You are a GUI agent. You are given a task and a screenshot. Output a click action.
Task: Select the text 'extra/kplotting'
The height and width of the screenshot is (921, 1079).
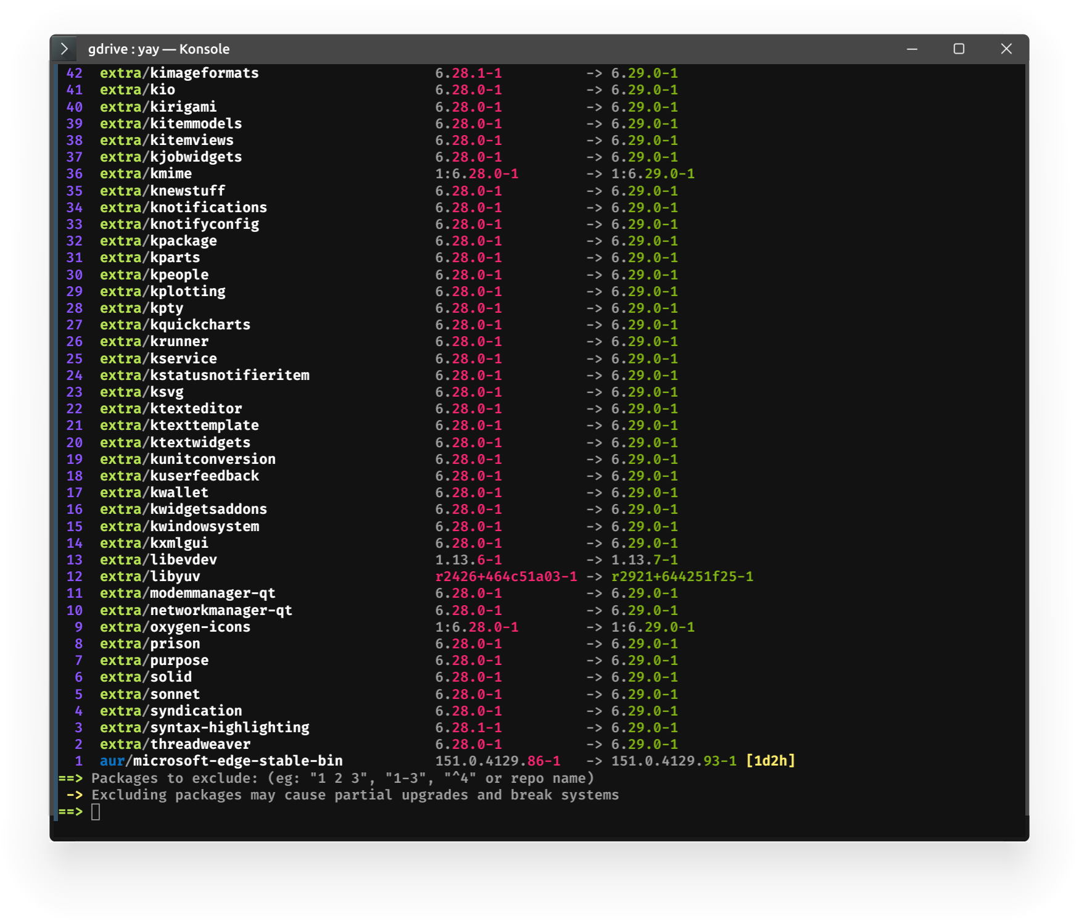tap(163, 292)
